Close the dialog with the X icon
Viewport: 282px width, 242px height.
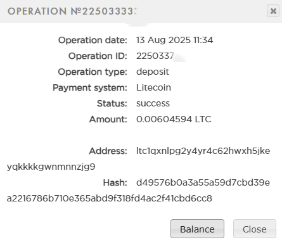point(273,11)
